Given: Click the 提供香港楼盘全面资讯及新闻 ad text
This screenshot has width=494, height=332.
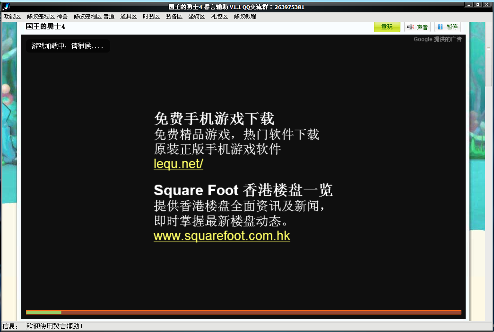Looking at the screenshot, I should pos(240,206).
